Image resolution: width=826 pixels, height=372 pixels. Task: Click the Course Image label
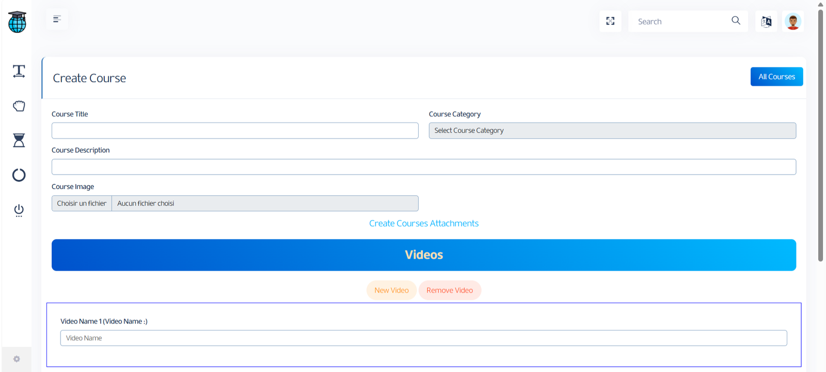tap(73, 187)
